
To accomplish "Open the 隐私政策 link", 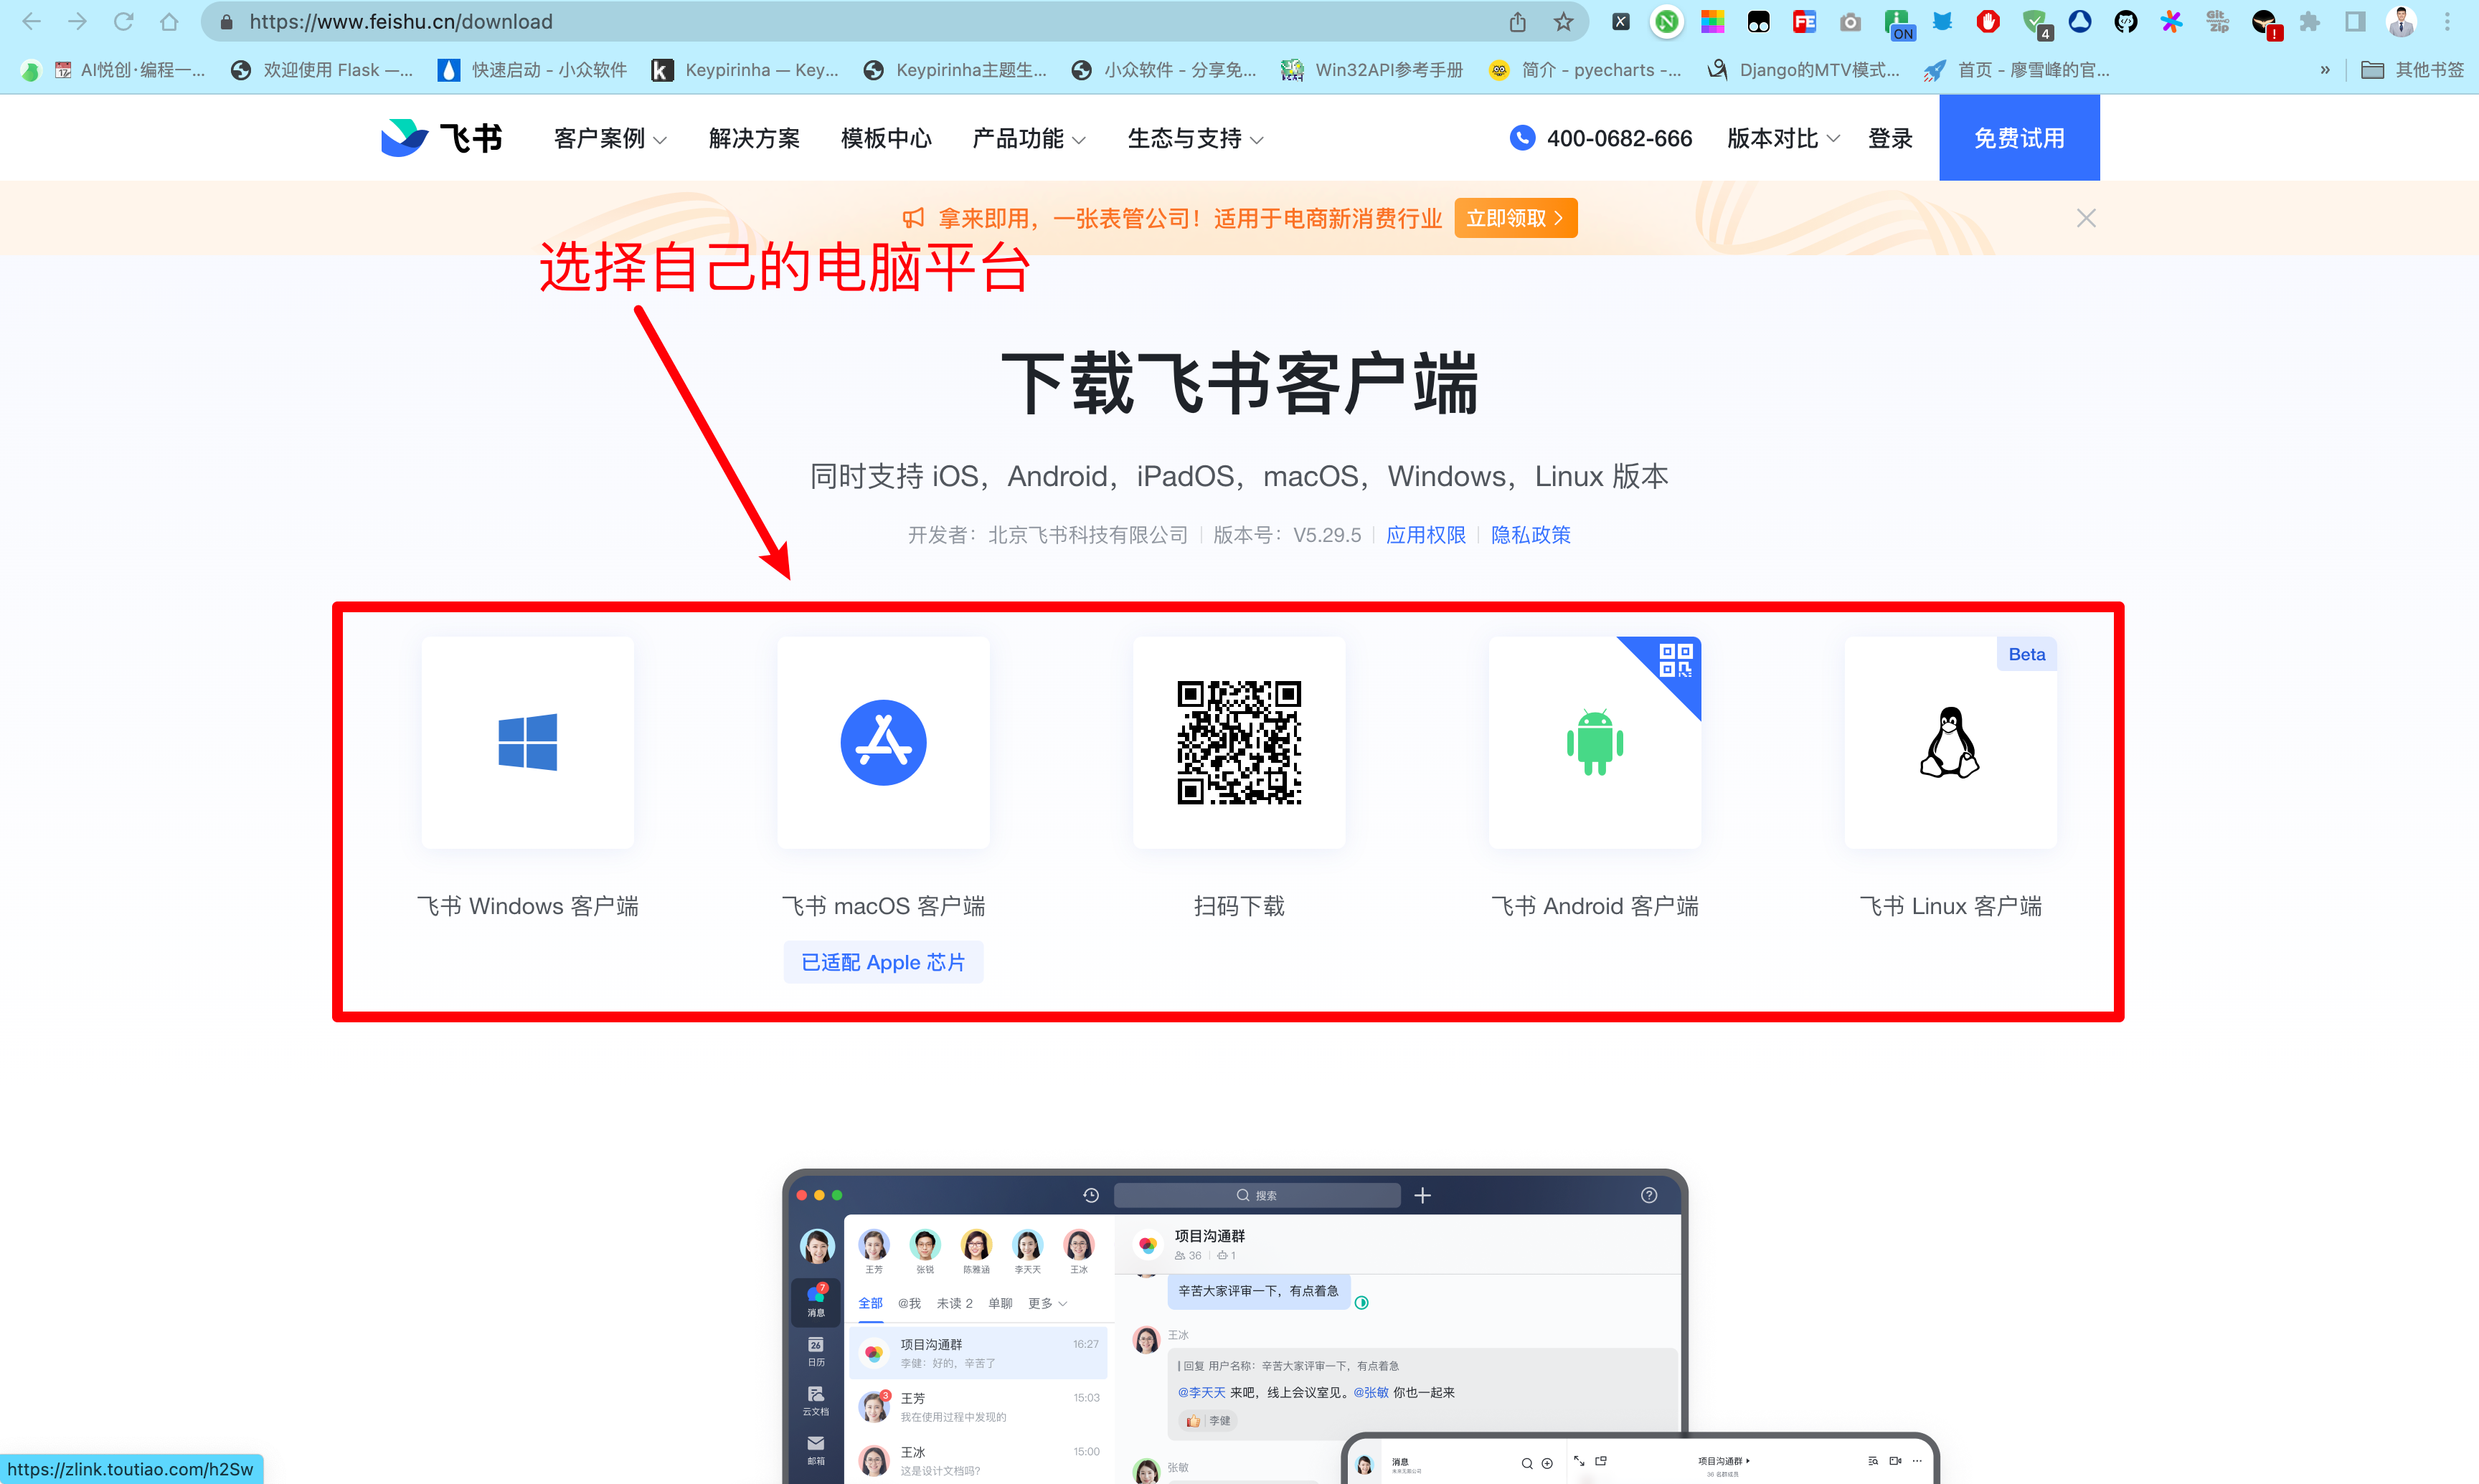I will [x=1531, y=535].
